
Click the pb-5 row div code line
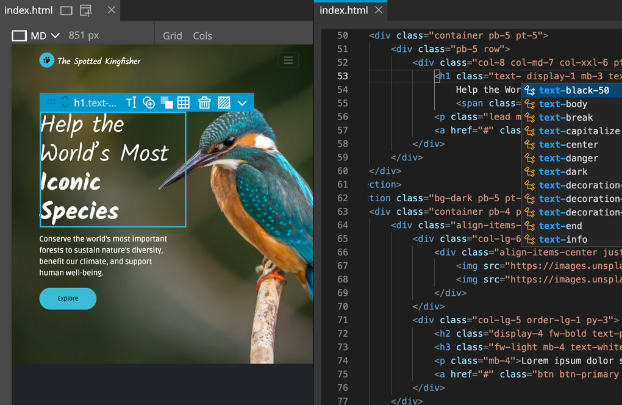click(x=450, y=49)
